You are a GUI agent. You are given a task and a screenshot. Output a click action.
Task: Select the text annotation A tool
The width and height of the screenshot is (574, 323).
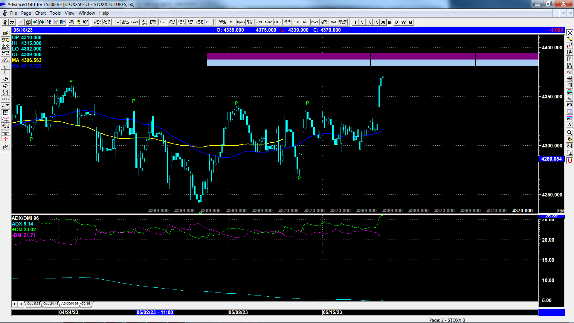[x=570, y=124]
